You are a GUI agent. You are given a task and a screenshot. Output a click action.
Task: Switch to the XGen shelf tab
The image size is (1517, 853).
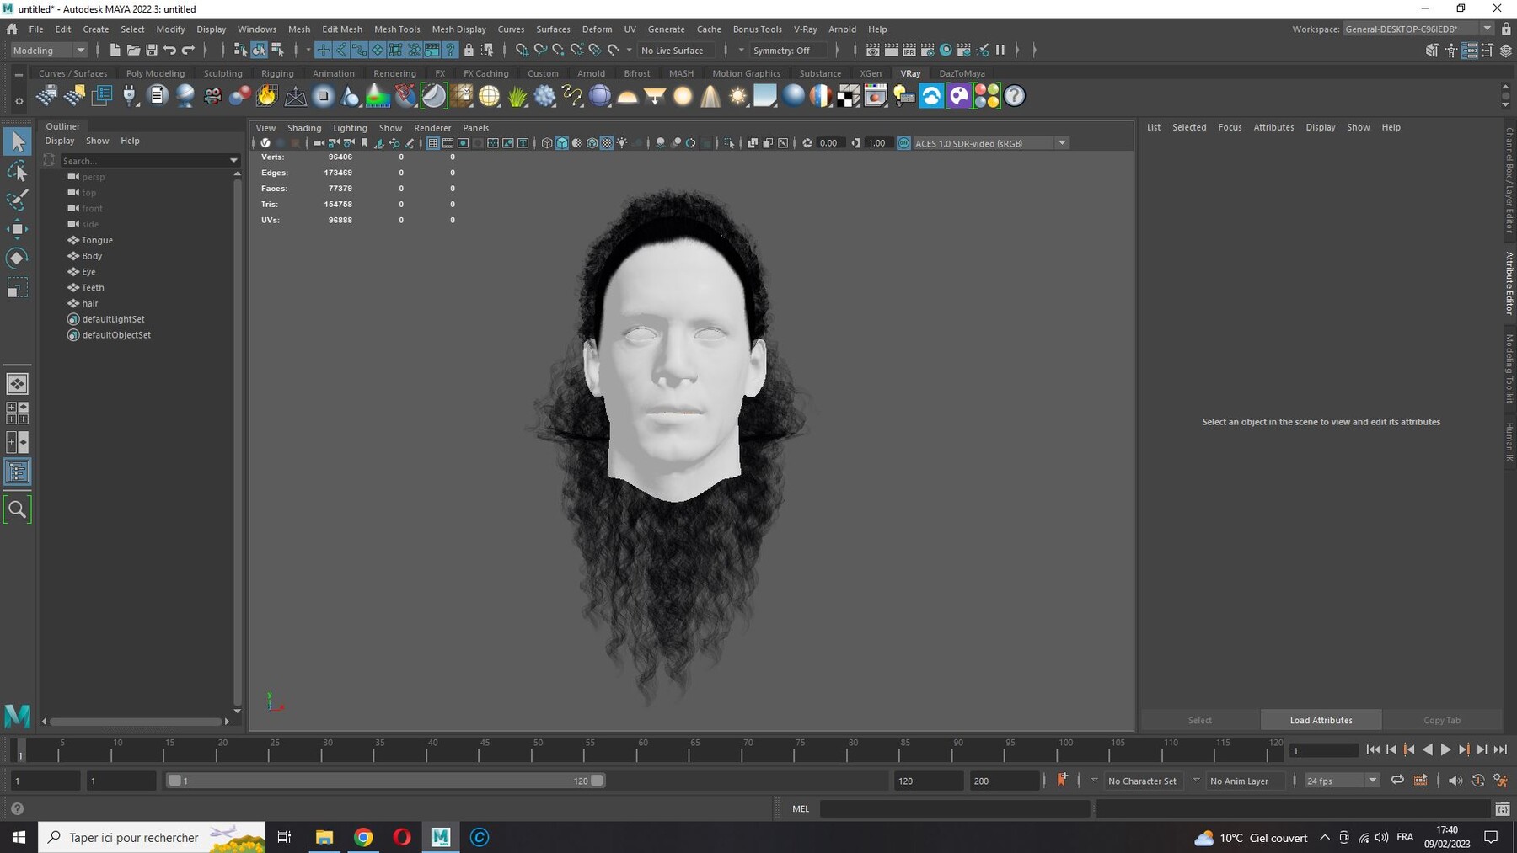[871, 73]
